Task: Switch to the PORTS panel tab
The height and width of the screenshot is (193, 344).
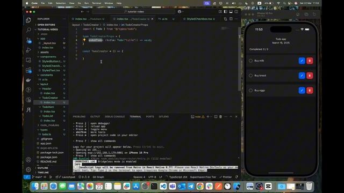Action: click(x=150, y=117)
